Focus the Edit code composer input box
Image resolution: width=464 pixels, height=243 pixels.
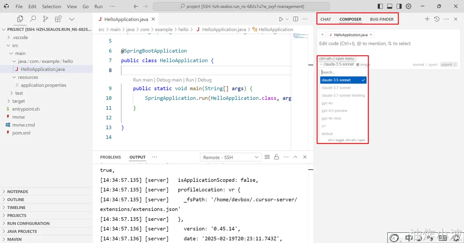[x=388, y=43]
